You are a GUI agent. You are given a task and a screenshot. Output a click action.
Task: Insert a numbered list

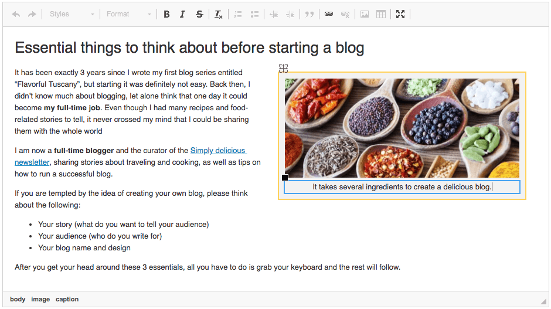(x=238, y=14)
